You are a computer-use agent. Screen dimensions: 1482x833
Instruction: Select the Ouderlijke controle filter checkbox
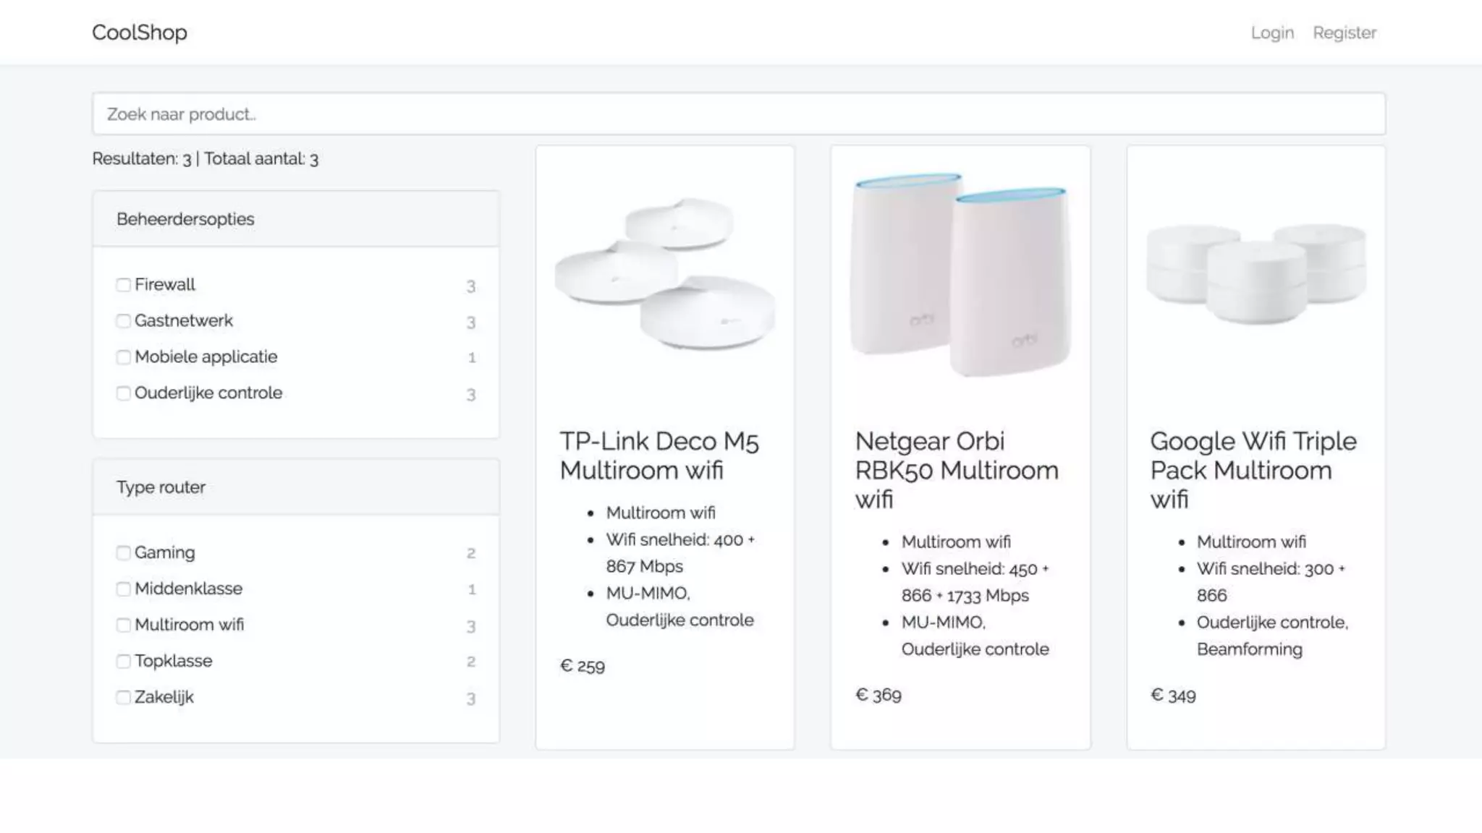[x=124, y=393]
